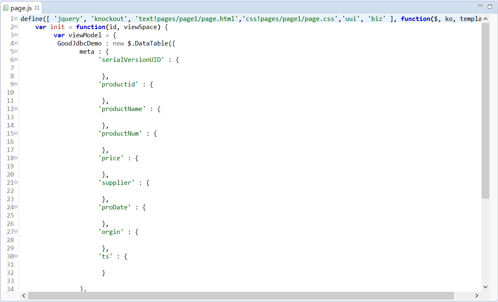Click the page.js file icon in tab
Screen dimensions: 498x302
(6, 8)
